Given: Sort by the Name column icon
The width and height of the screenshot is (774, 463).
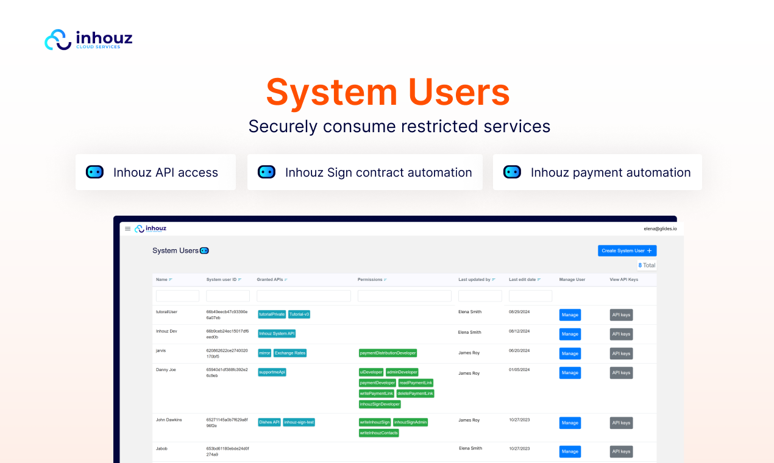Looking at the screenshot, I should (171, 280).
